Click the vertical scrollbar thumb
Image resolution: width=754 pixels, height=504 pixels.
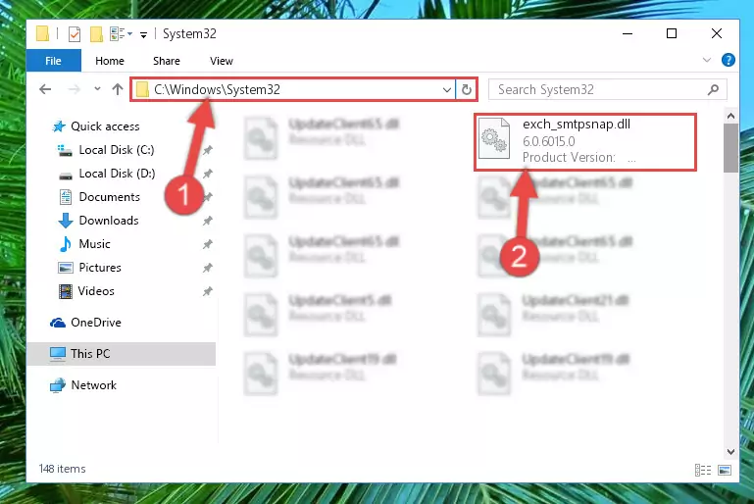tap(730, 148)
